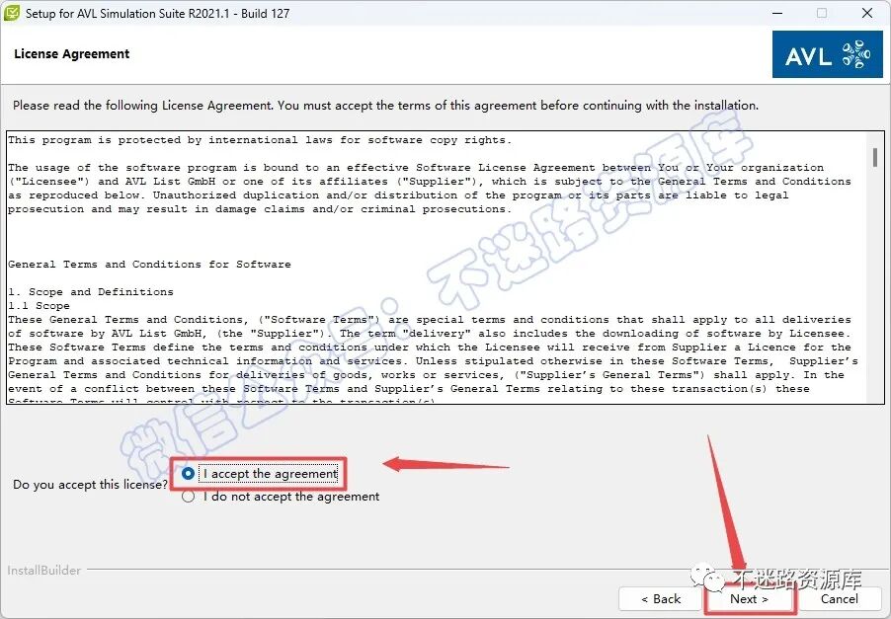The image size is (891, 619).
Task: Select "I do not accept the agreement" option
Action: [188, 497]
